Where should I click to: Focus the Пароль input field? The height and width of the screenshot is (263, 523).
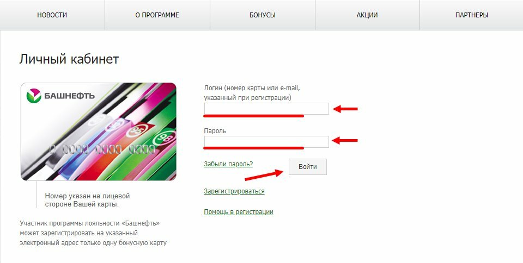pos(266,142)
